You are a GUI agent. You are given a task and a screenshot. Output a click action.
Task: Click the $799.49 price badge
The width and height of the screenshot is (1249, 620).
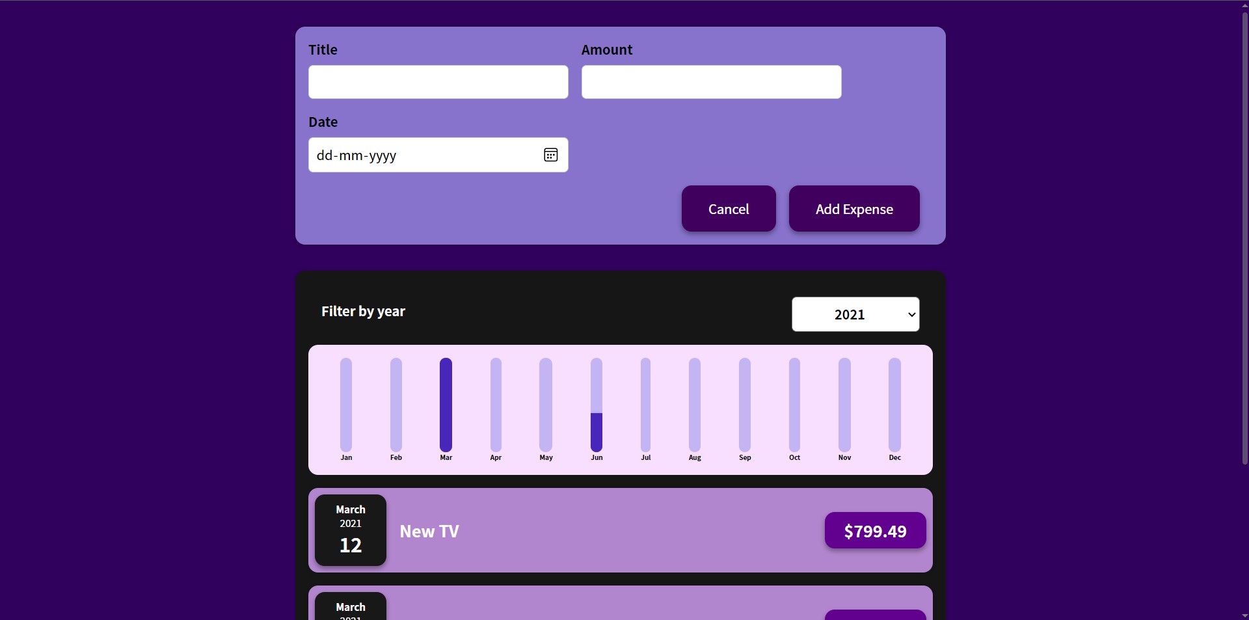click(875, 530)
